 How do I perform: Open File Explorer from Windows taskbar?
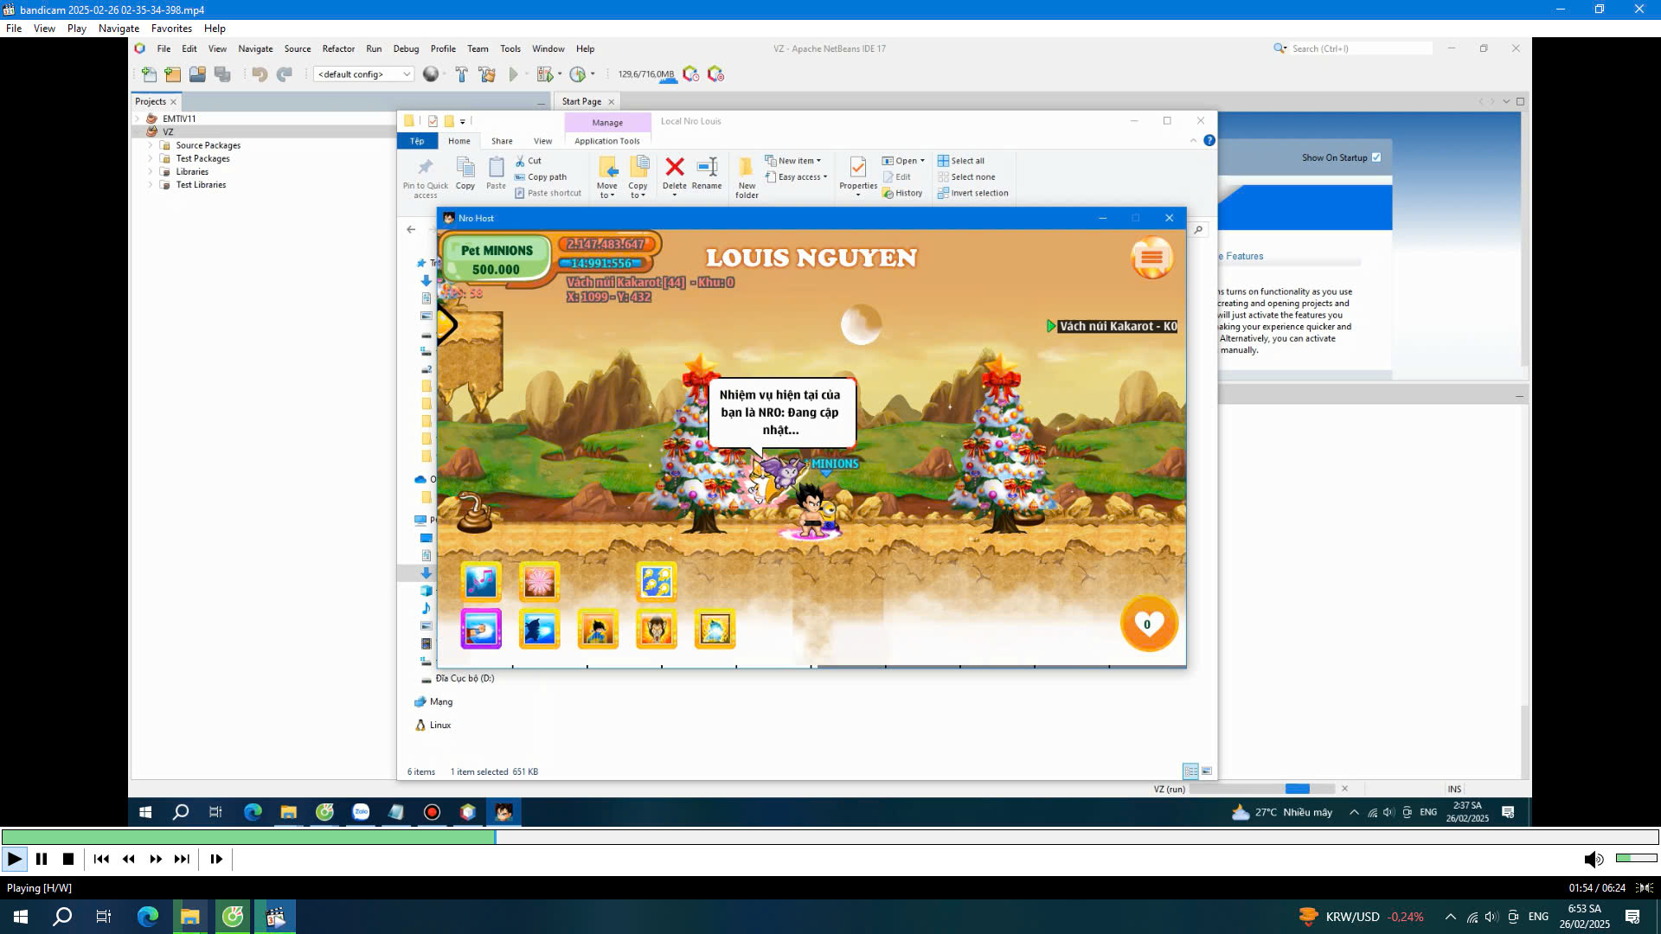pyautogui.click(x=190, y=917)
